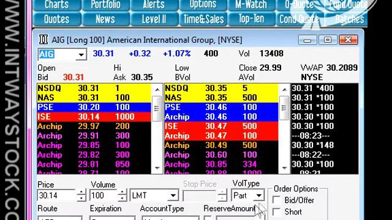The image size is (392, 220).
Task: Select the PSE 30.46 ask row
Action: tap(221, 108)
